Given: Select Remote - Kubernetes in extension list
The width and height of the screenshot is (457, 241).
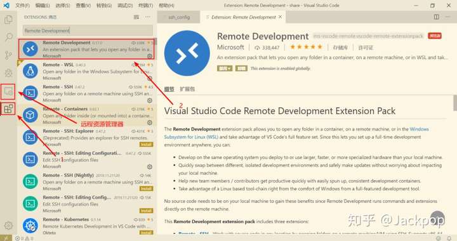Looking at the screenshot, I should tap(88, 226).
